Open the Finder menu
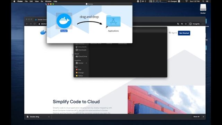Image resolution: width=222 pixels, height=125 pixels. tap(20, 1)
